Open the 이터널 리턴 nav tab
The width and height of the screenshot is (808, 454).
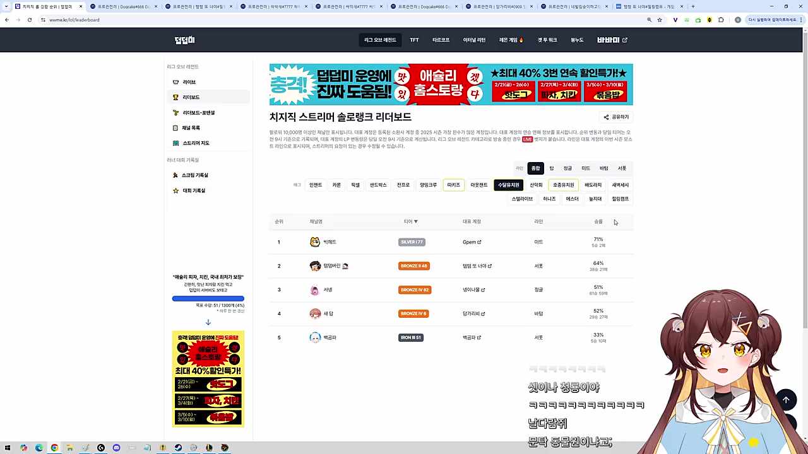474,40
